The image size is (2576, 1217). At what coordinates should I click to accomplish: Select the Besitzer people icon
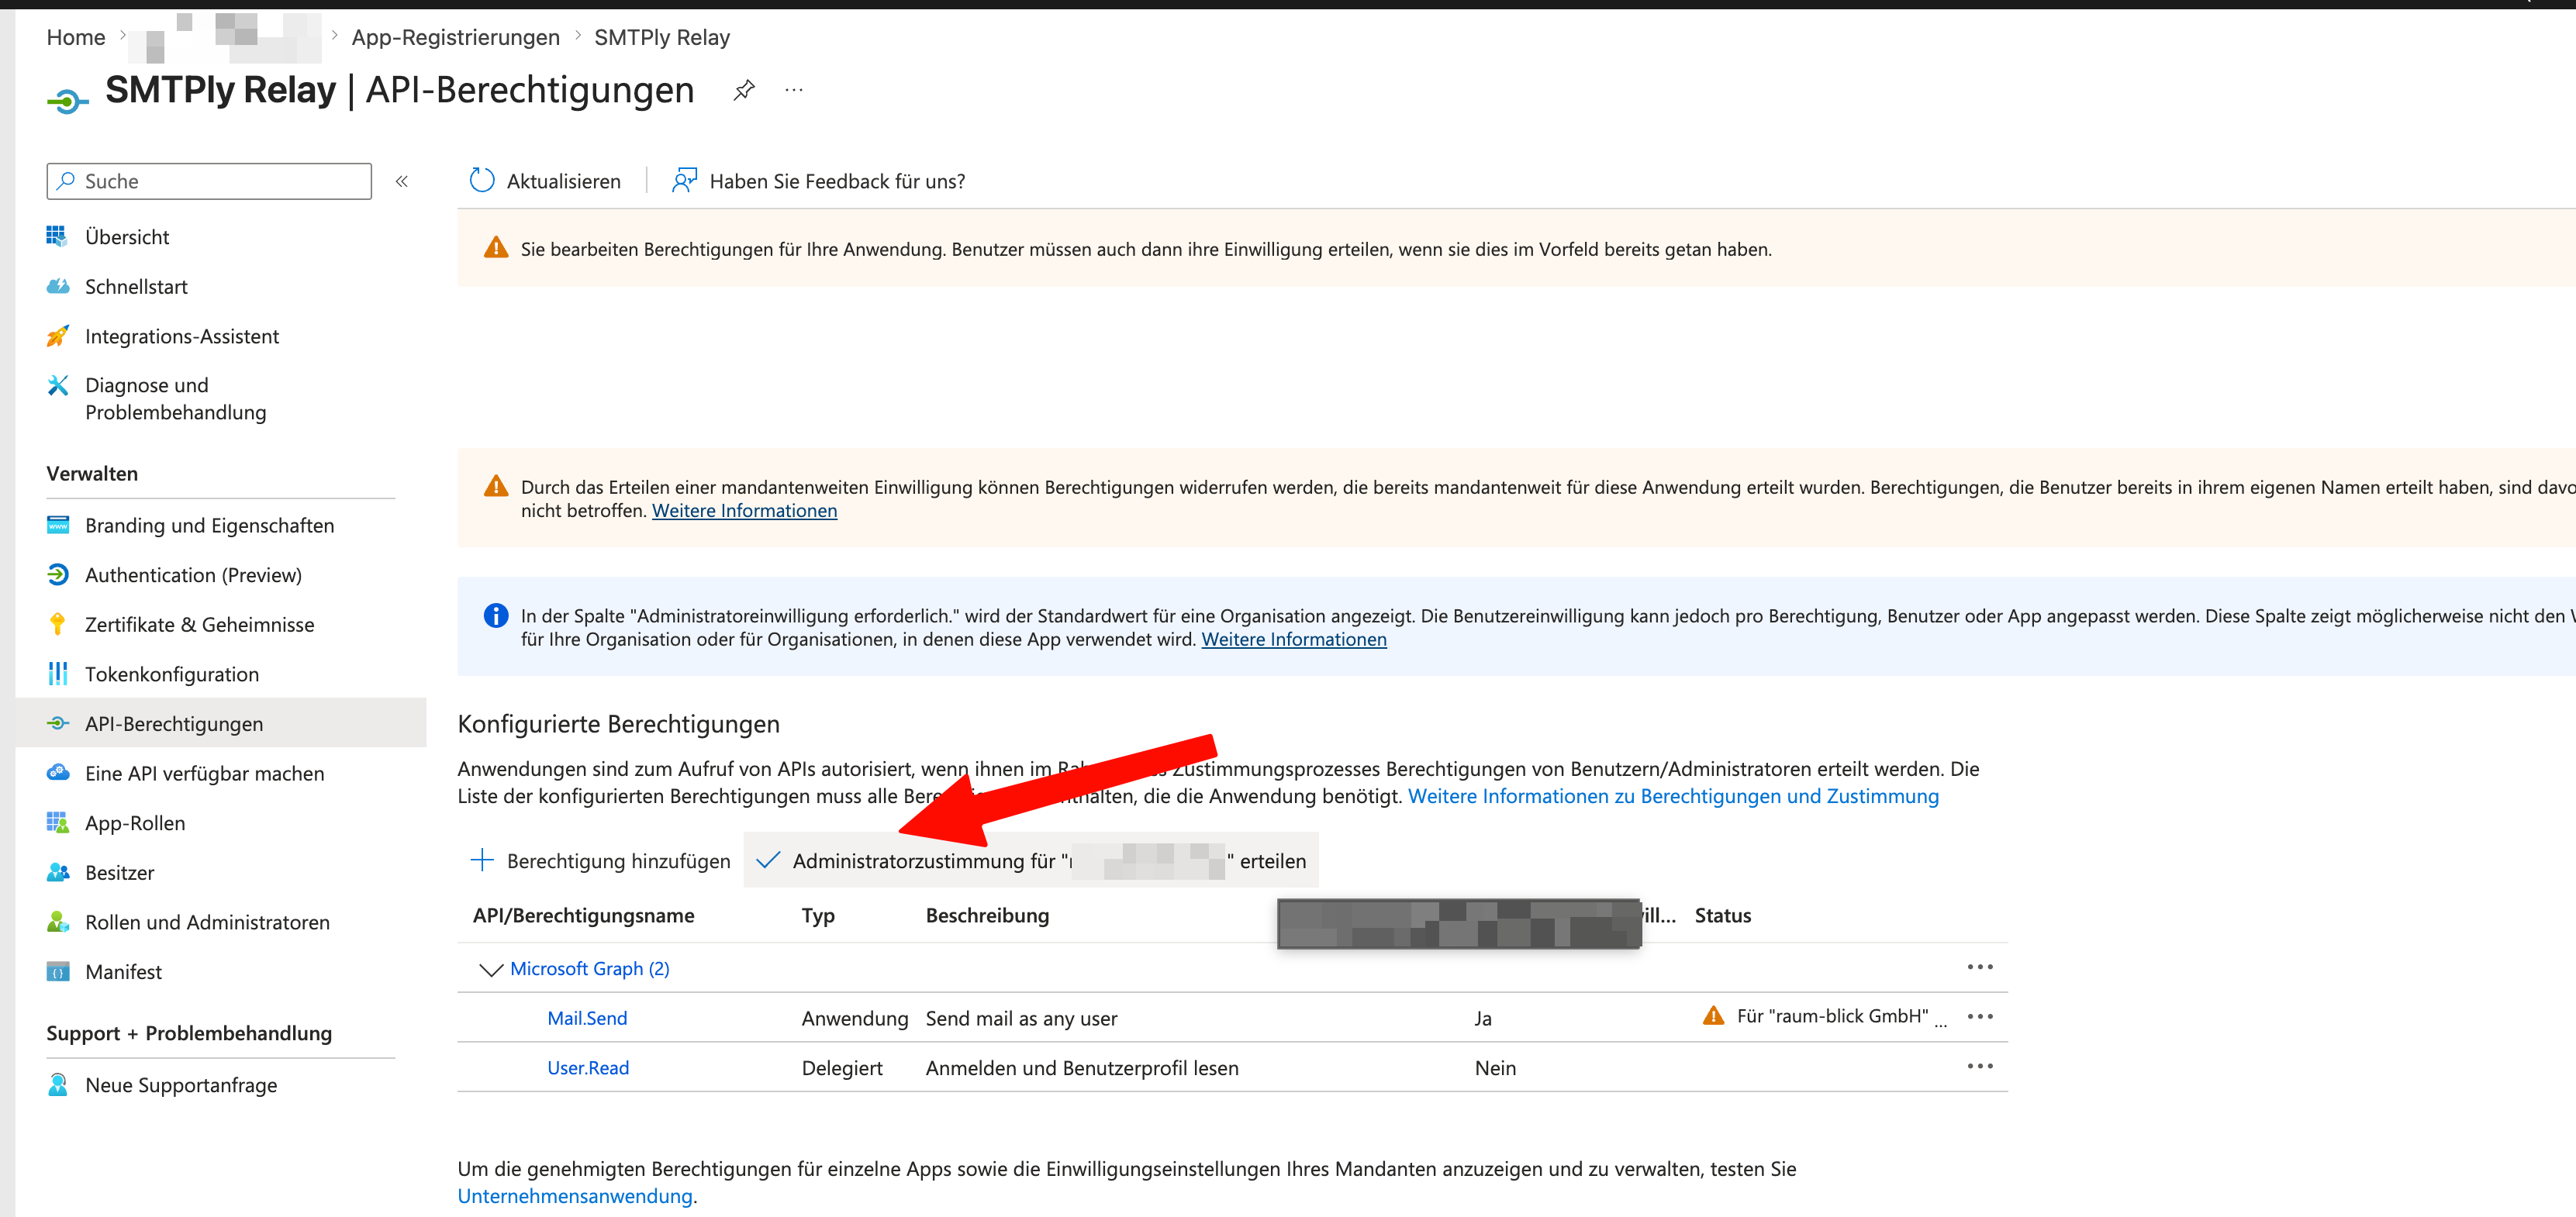point(58,872)
